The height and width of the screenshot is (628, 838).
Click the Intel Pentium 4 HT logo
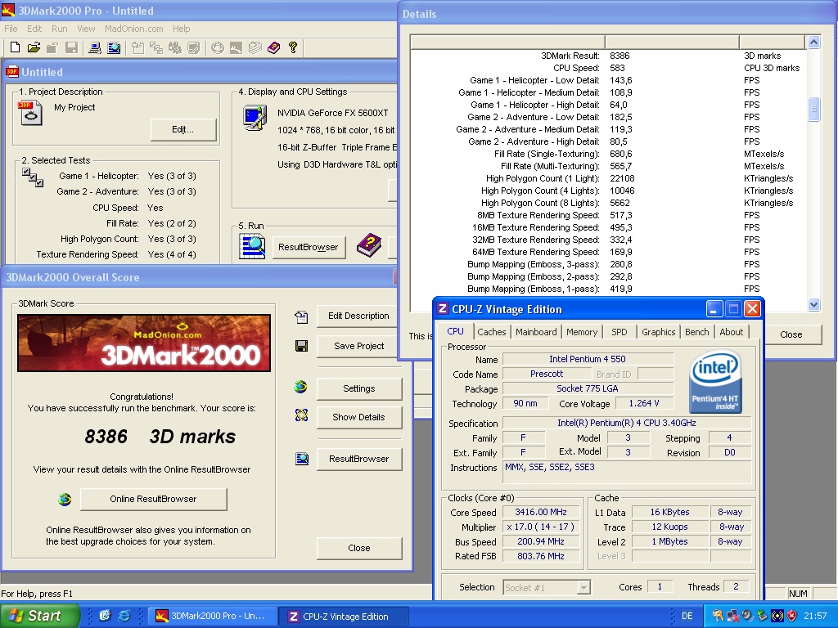point(715,382)
